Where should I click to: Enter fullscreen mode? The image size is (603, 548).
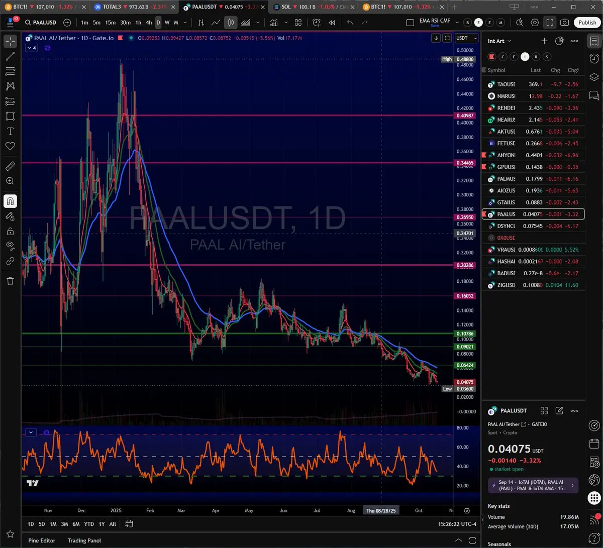[550, 23]
